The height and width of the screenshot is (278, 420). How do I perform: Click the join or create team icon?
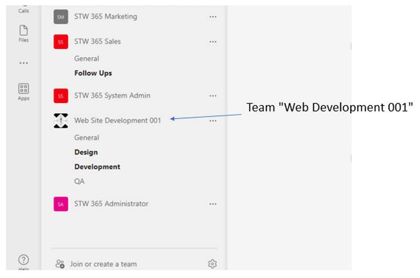click(60, 264)
